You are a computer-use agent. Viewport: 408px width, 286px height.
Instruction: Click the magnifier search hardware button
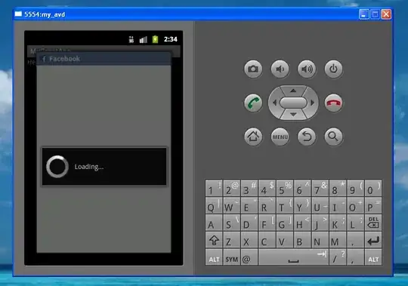tap(334, 137)
